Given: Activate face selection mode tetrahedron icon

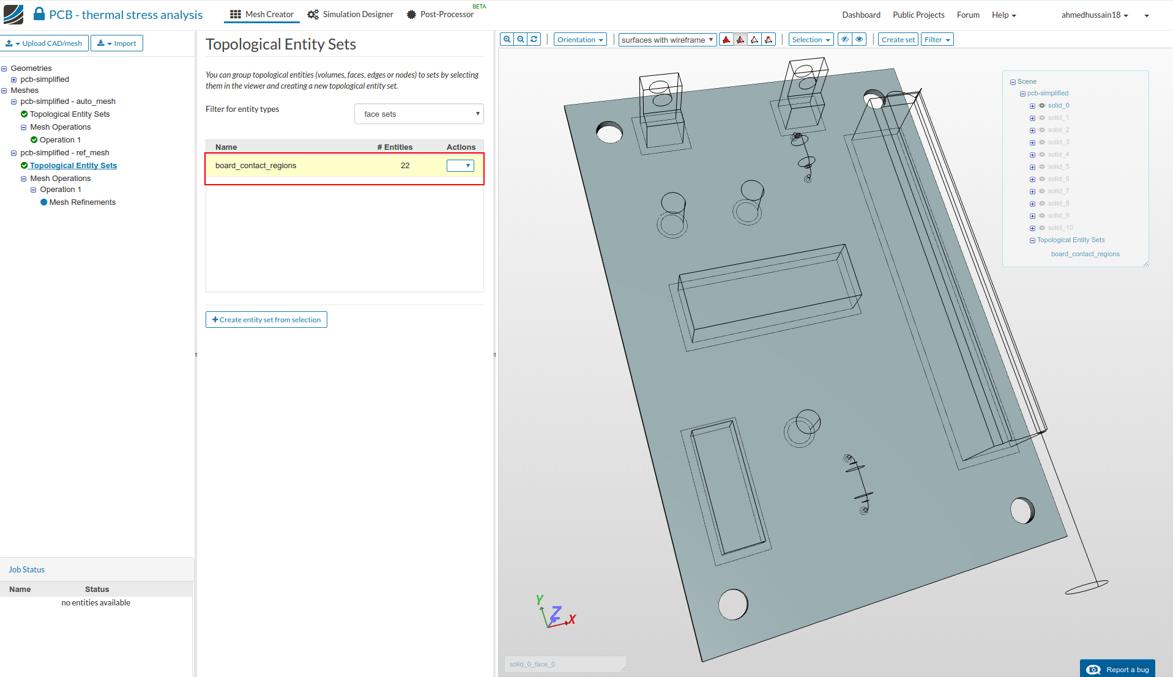Looking at the screenshot, I should [x=740, y=40].
